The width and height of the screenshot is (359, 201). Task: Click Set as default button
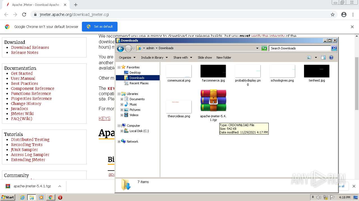click(100, 27)
